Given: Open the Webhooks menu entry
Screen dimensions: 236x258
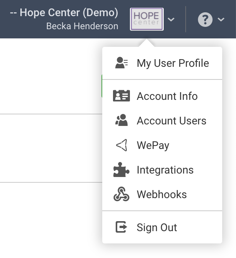Looking at the screenshot, I should [x=161, y=194].
